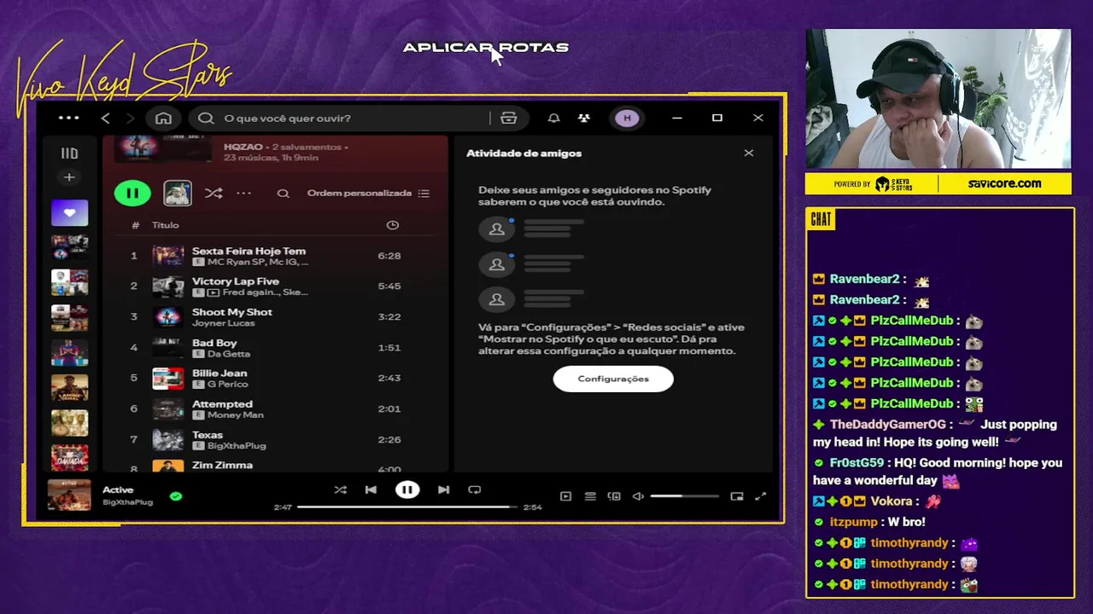Open connect to a device icon

pos(614,496)
